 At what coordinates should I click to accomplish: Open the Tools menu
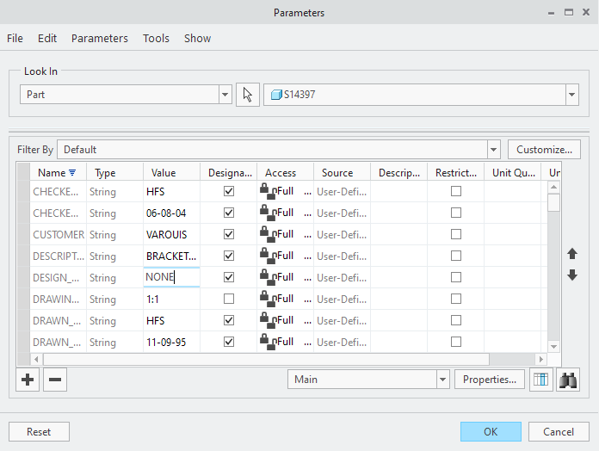click(156, 38)
